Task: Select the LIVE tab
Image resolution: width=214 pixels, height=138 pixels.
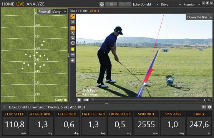Action: [x=20, y=4]
